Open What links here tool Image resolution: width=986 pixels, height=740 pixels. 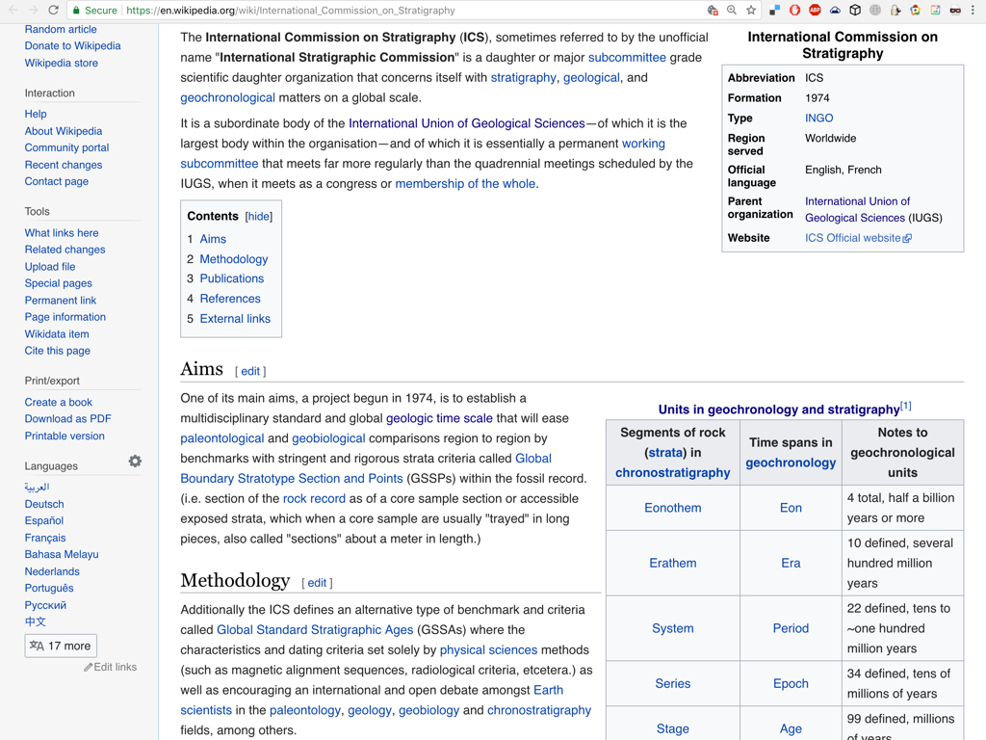pos(62,233)
